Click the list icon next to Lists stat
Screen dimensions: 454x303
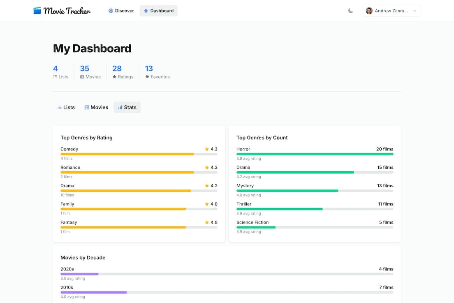[55, 77]
